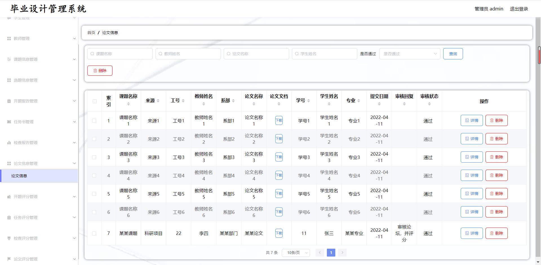Check the row 7 某某课题 checkbox
Screen dimensions: 541x265
(94, 233)
